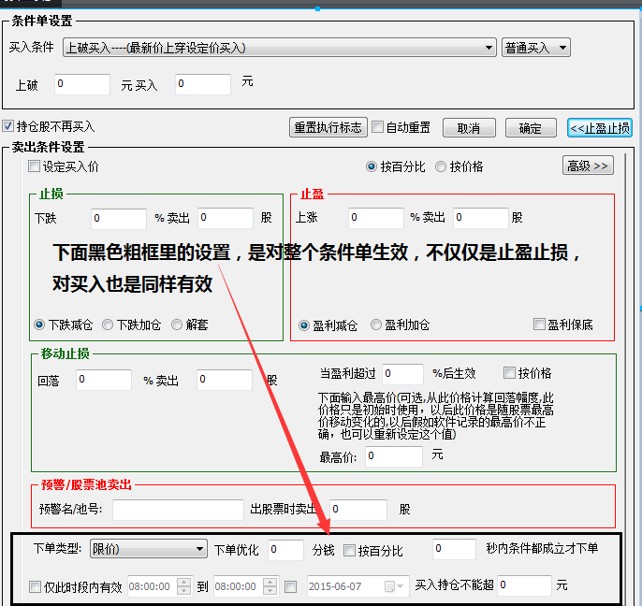Click the 止盈 卖出 shares input field
Screen dimensions: 642x606
pos(481,218)
